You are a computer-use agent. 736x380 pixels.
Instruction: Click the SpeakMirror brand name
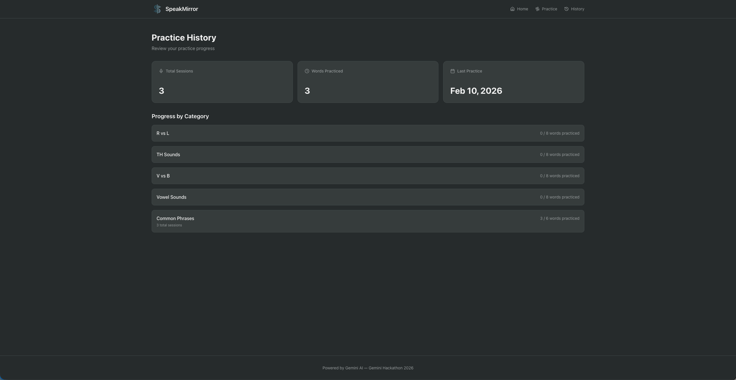[182, 9]
